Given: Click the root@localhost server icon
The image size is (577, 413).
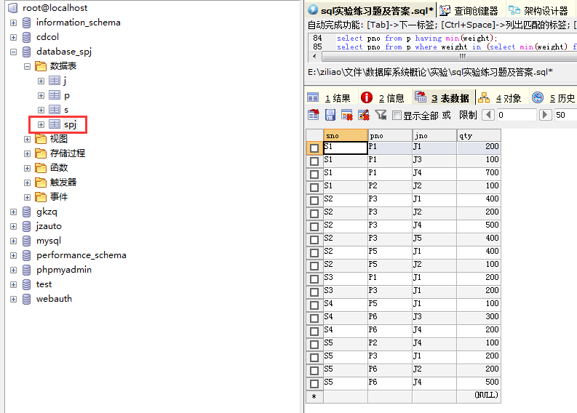Looking at the screenshot, I should [13, 7].
